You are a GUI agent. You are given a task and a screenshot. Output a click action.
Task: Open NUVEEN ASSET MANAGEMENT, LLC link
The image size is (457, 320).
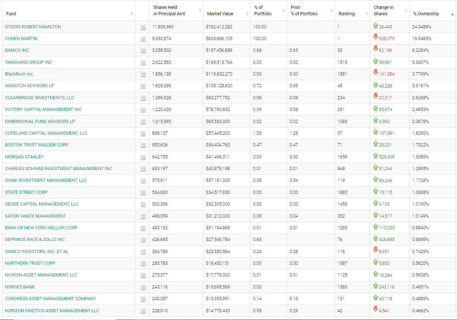click(41, 275)
